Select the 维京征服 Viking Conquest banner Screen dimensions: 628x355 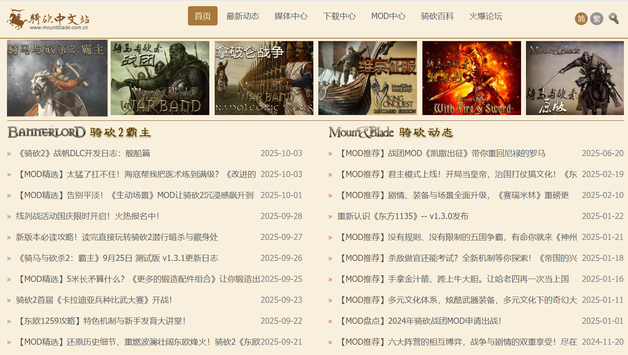click(x=368, y=78)
